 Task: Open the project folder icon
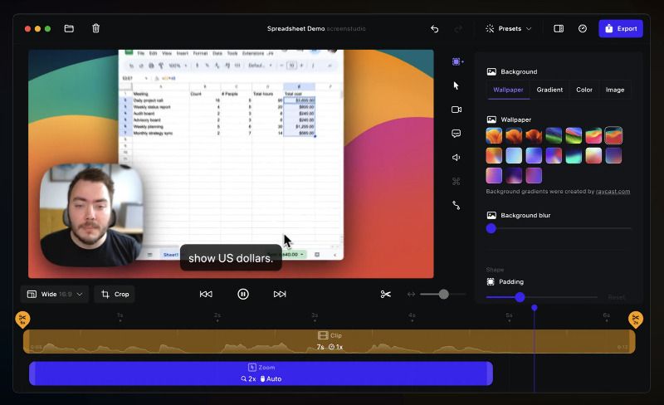[69, 28]
